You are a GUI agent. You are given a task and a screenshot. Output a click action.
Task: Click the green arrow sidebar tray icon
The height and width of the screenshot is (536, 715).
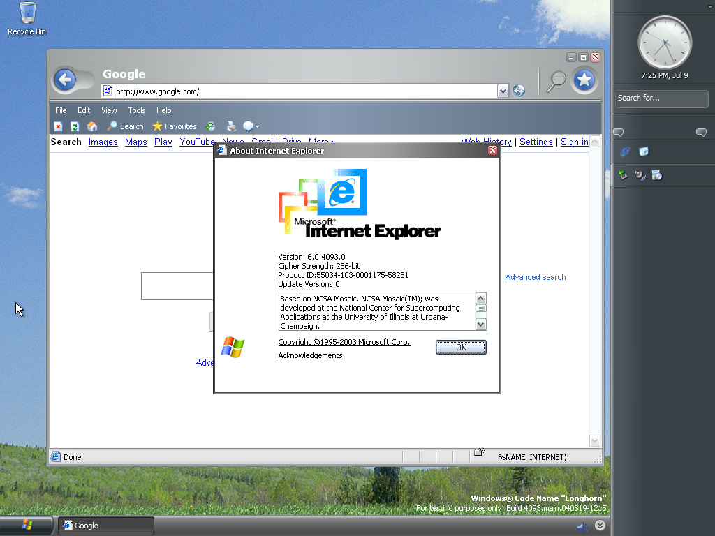(623, 174)
